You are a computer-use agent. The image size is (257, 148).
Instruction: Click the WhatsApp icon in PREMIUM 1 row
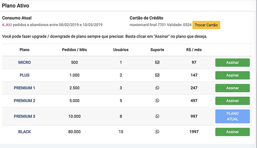[x=157, y=88]
